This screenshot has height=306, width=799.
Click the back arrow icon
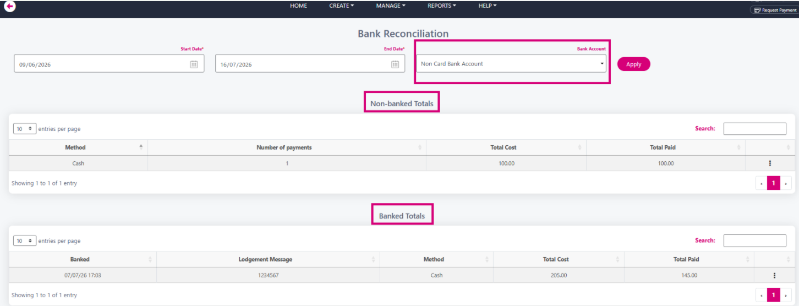coord(10,7)
